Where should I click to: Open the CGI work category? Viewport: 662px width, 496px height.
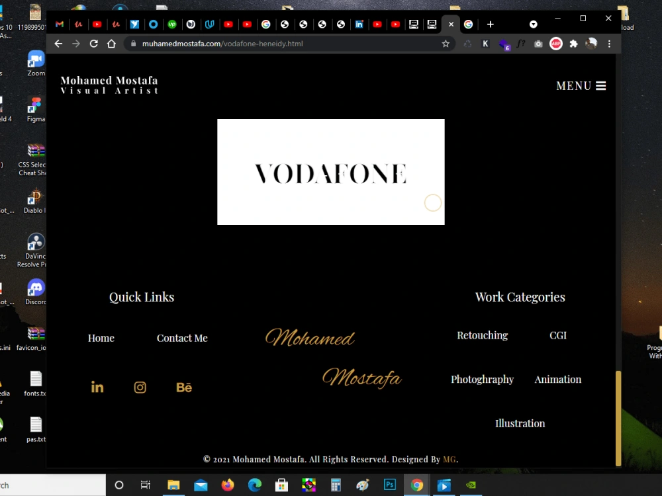click(x=558, y=335)
